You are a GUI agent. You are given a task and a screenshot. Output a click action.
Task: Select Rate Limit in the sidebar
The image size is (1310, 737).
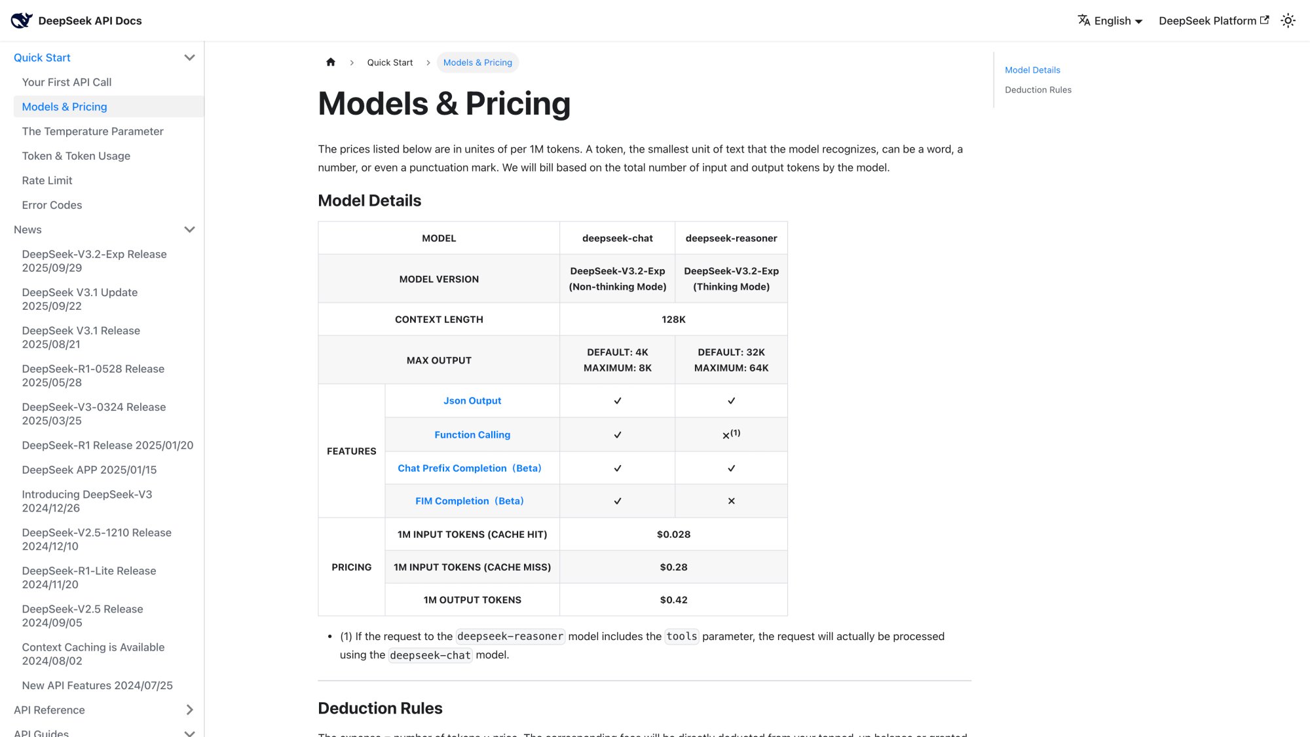click(x=47, y=180)
